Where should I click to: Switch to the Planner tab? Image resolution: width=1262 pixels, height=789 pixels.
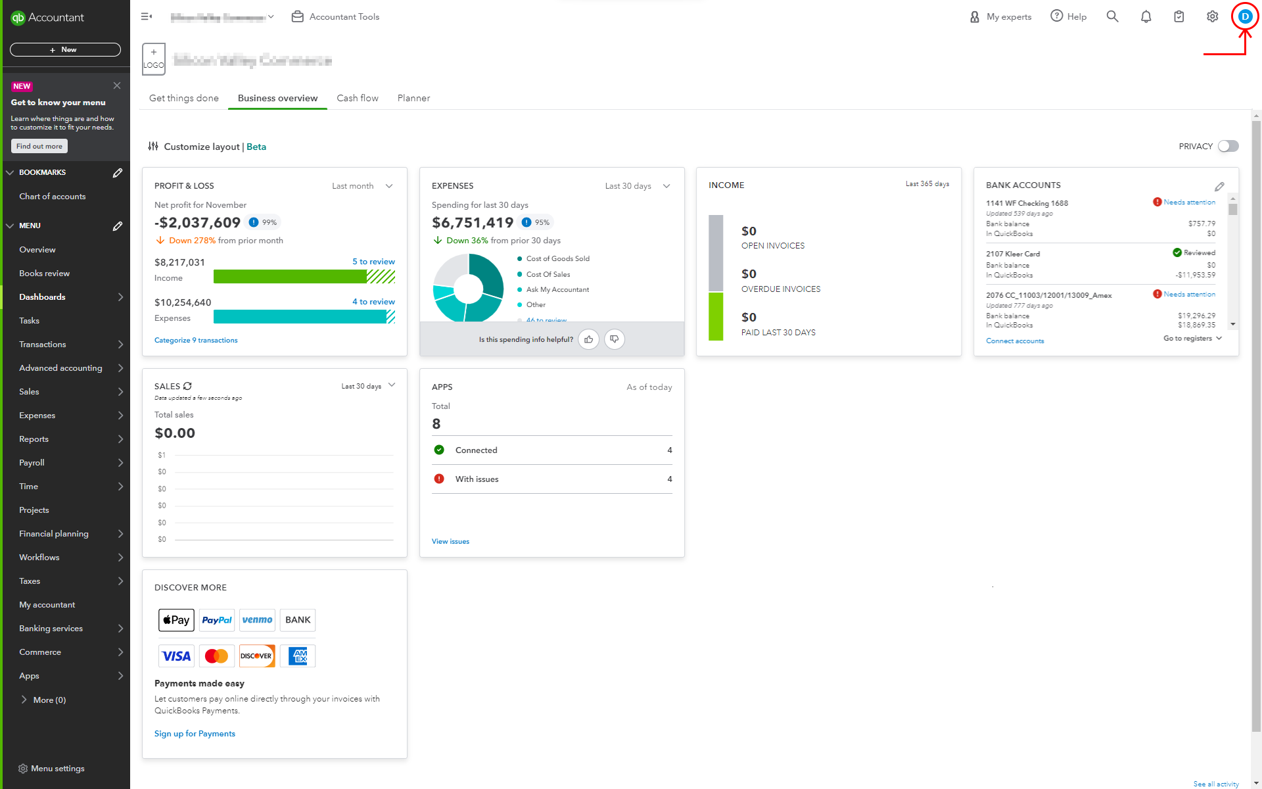(x=413, y=98)
